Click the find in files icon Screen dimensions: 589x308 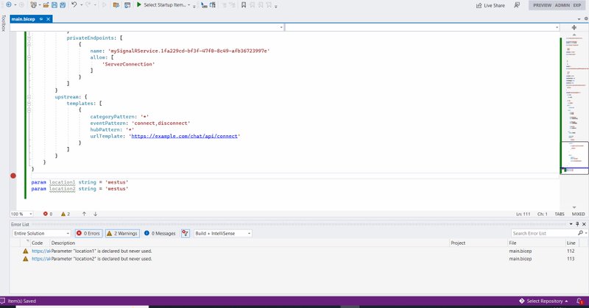pyautogui.click(x=116, y=5)
